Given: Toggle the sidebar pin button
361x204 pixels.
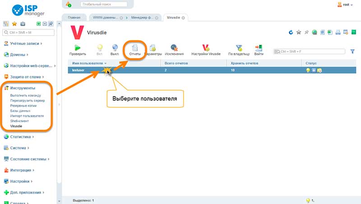Looking at the screenshot, I should (x=51, y=24).
